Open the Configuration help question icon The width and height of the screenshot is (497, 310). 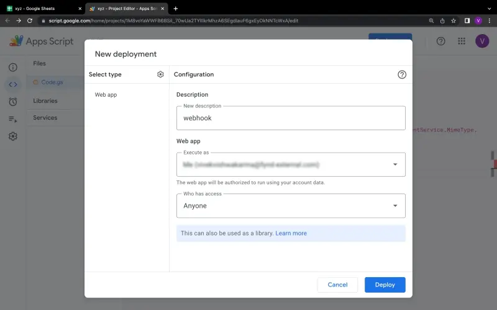click(402, 74)
